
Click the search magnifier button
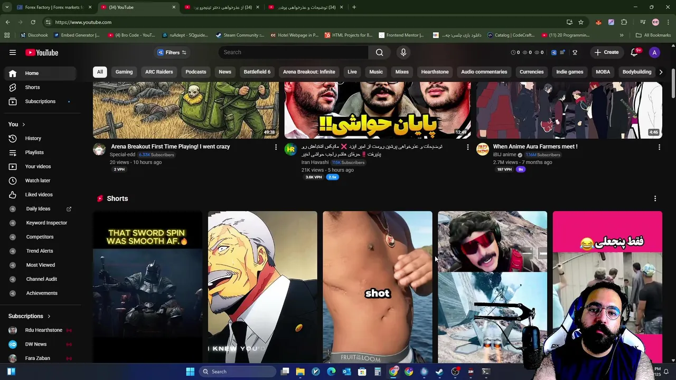(379, 52)
